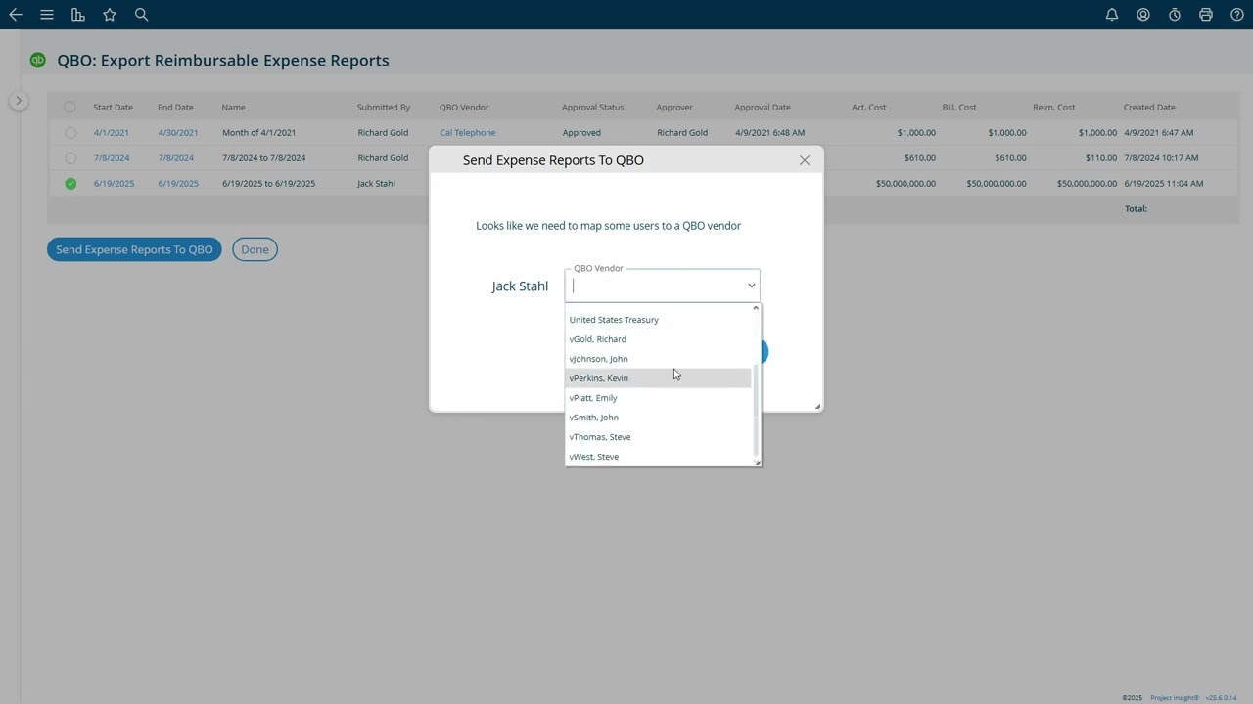Choose vThomas, Steve from list
The image size is (1253, 704).
coord(658,437)
